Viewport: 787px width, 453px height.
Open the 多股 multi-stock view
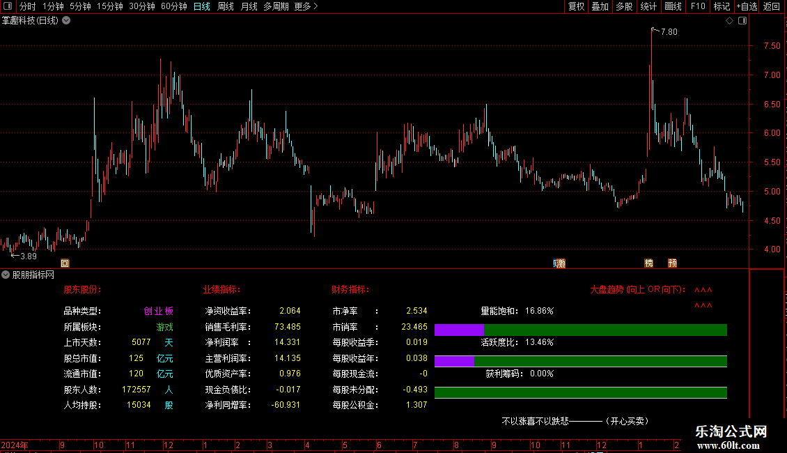pos(624,6)
